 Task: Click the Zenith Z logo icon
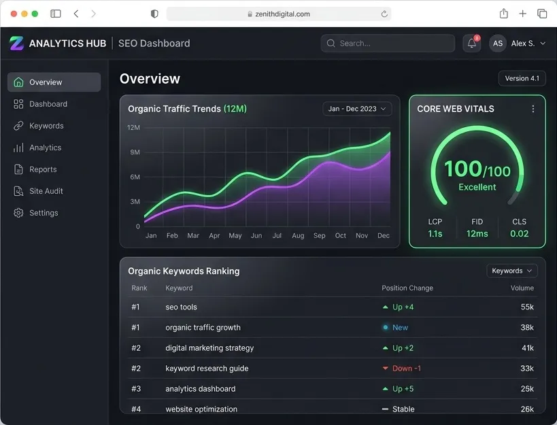(16, 44)
